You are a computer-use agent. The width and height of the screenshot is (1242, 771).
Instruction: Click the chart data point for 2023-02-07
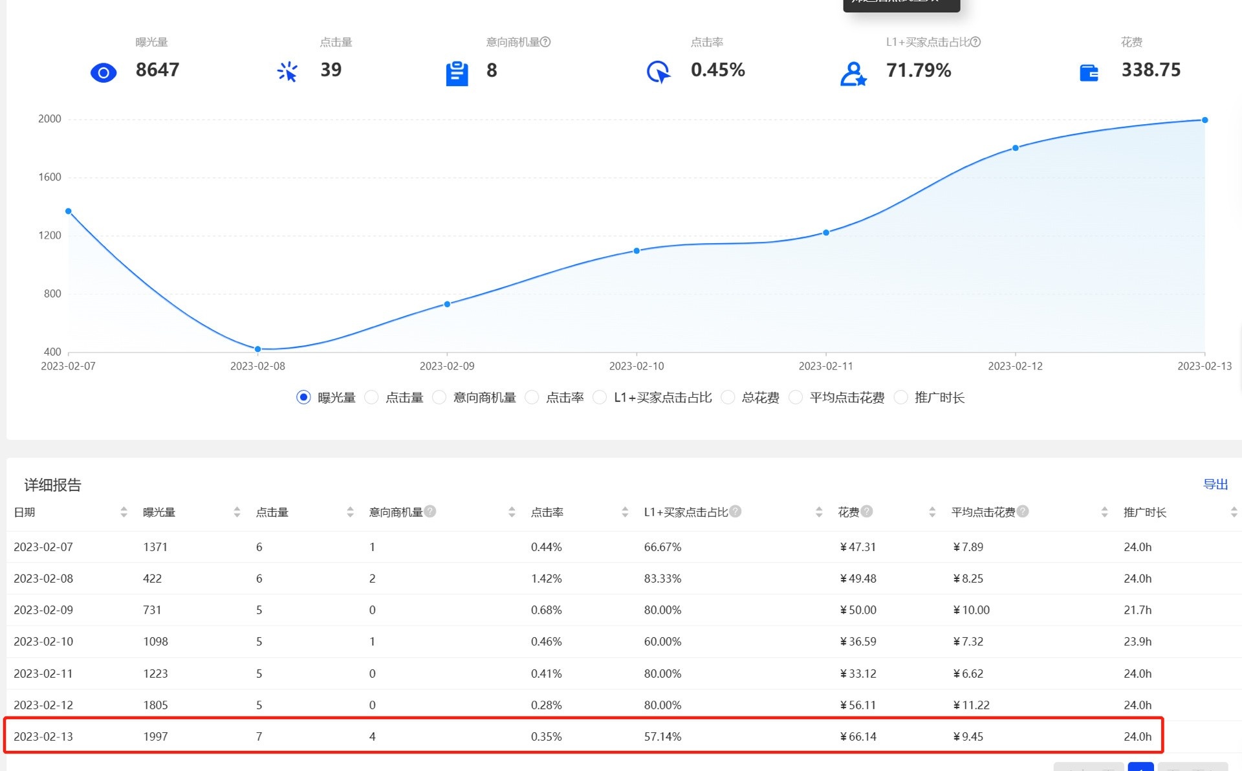click(69, 212)
